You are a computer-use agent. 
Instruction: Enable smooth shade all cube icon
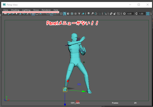tap(65, 14)
